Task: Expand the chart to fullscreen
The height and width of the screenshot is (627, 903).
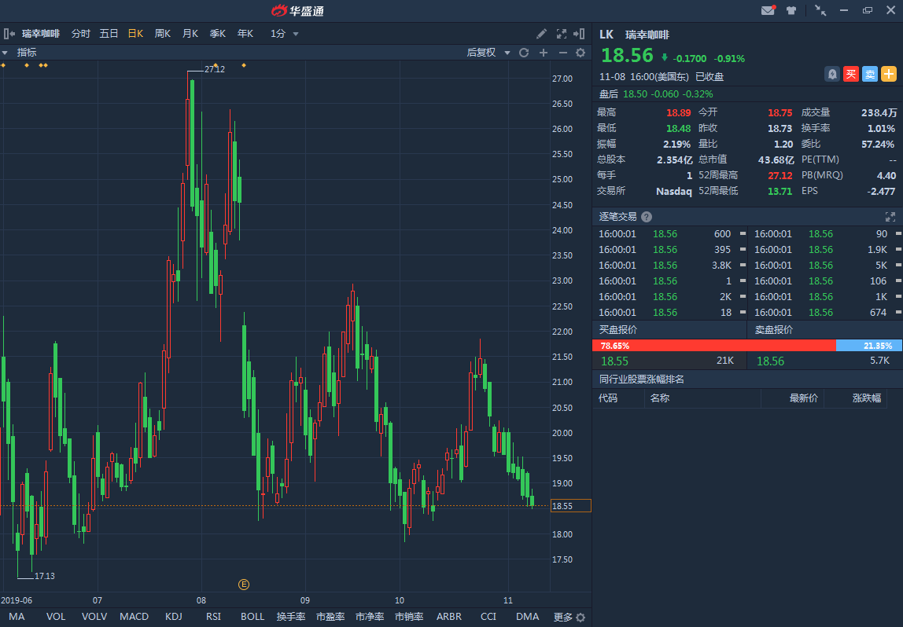Action: tap(562, 34)
